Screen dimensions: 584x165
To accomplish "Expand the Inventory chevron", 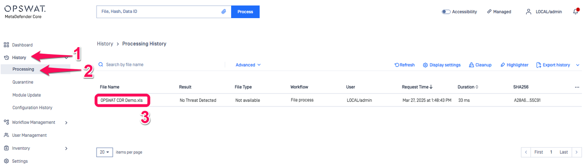I will click(66, 148).
